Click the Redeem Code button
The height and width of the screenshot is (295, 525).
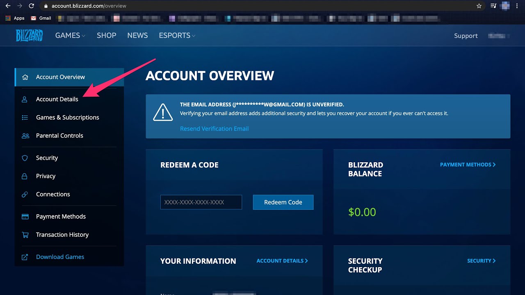(283, 202)
